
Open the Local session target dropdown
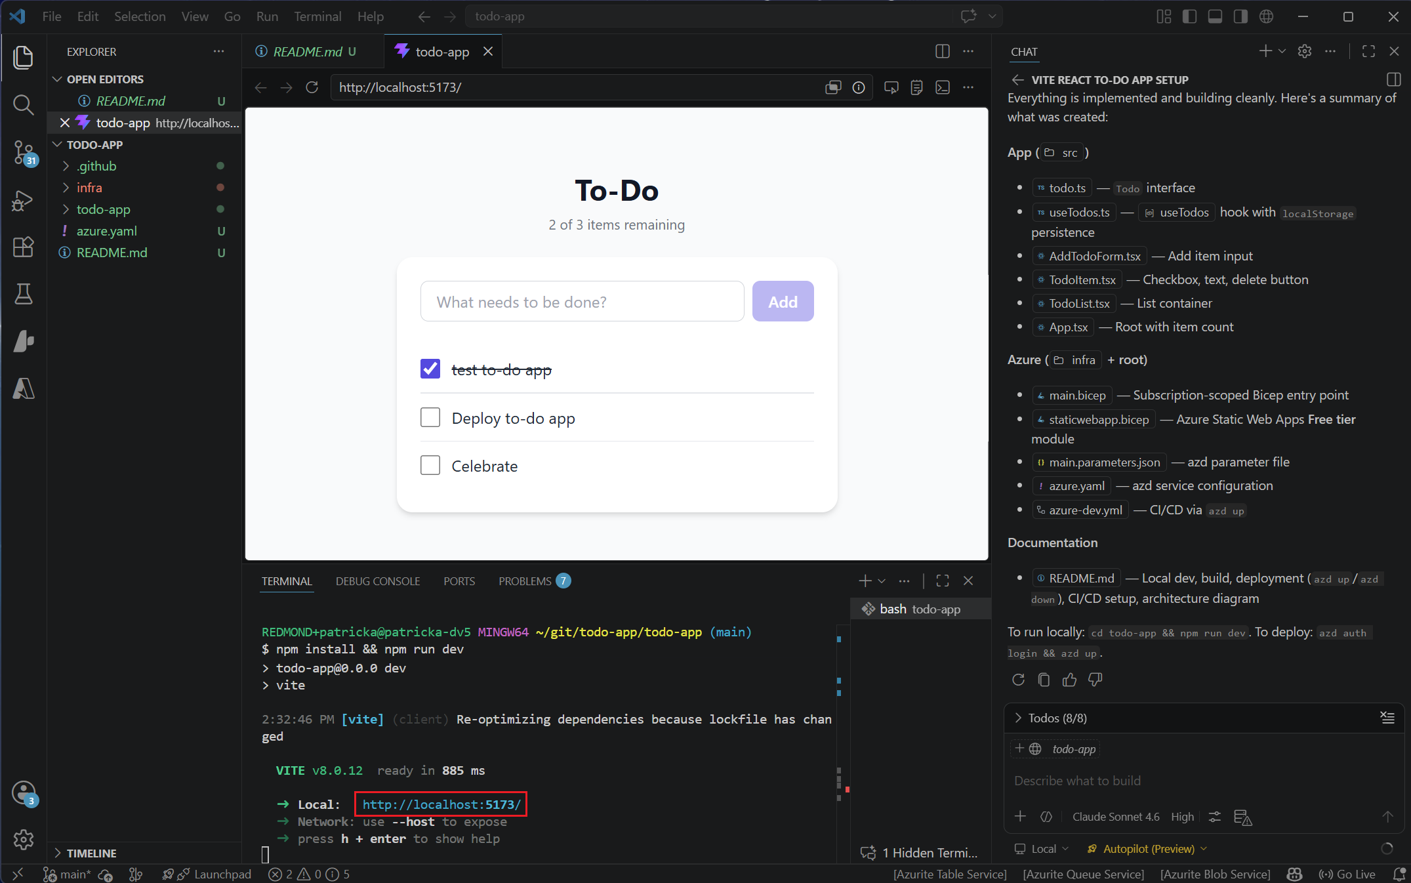[1042, 849]
